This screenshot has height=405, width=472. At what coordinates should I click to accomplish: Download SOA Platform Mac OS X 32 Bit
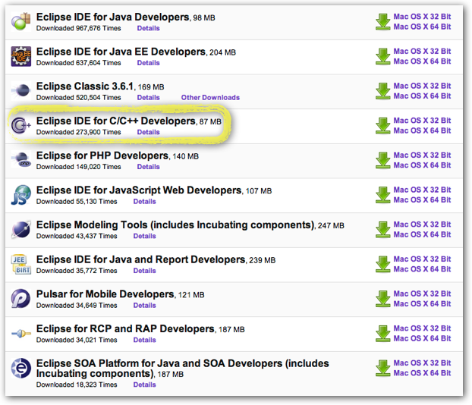(422, 363)
